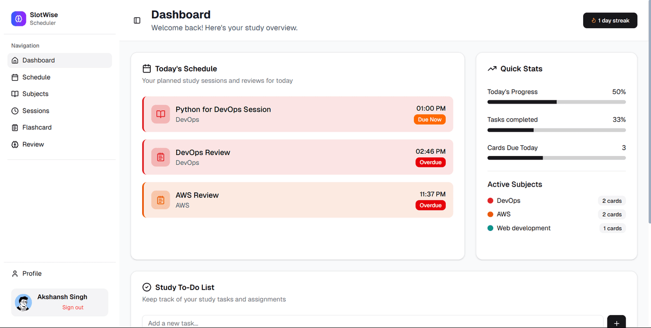Click the trending arrow Quick Stats icon
Viewport: 651px width, 328px height.
(x=492, y=69)
